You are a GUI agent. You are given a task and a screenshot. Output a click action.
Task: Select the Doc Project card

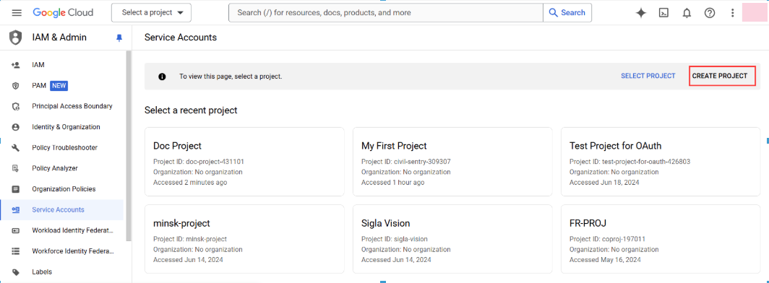pyautogui.click(x=245, y=162)
